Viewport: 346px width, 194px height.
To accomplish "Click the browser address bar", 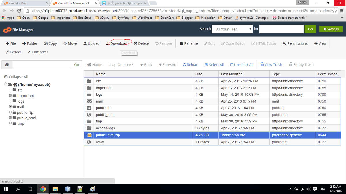I will coord(181,11).
